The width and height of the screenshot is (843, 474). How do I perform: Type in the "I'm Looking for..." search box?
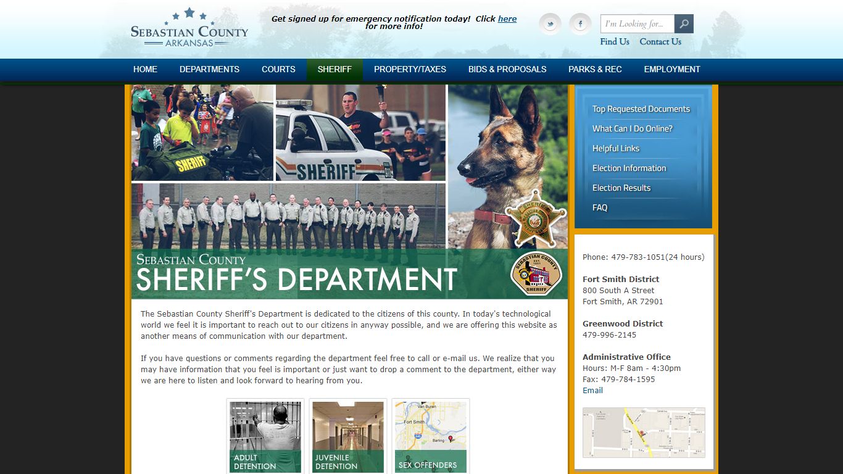(637, 24)
